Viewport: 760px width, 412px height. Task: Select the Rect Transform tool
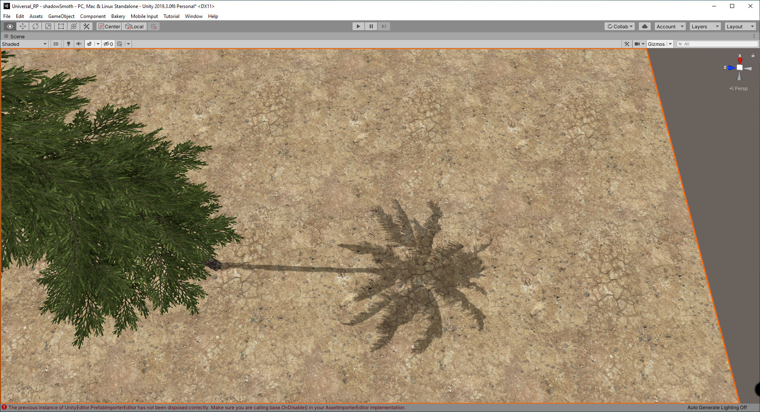(x=61, y=26)
